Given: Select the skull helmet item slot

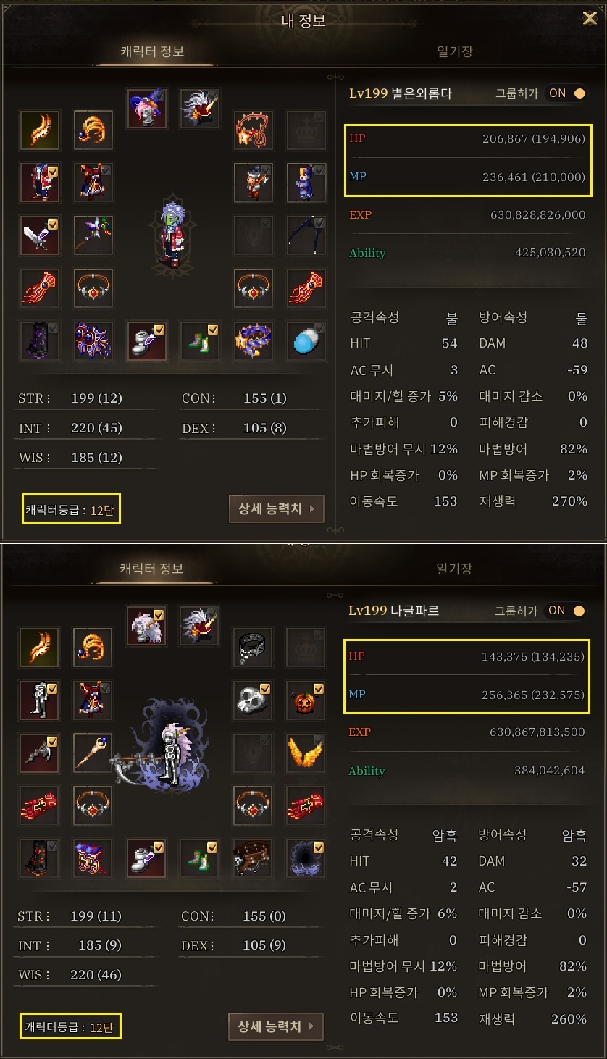Looking at the screenshot, I should 254,699.
